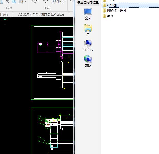Screen dimensions: 159x154
Task: Select the Rotate tool in the Modify panel
Action: 7,2
